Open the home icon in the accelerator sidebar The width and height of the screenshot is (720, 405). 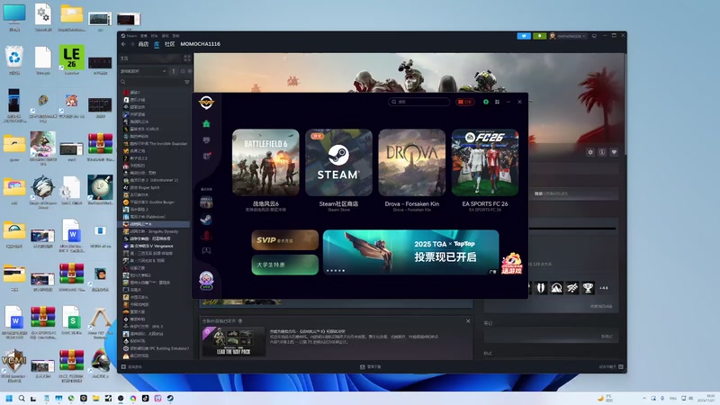tap(206, 123)
